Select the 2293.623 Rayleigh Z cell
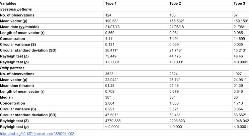The height and width of the screenshot is (136, 249). tap(177, 121)
